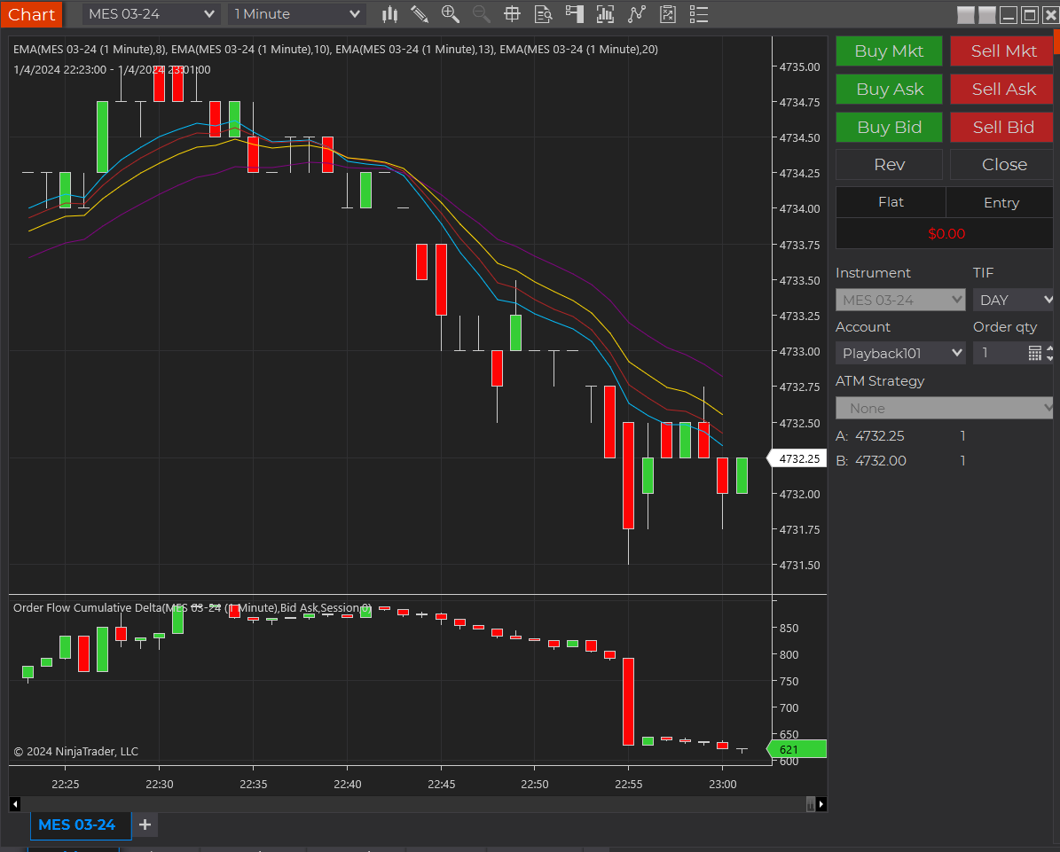Viewport: 1060px width, 852px height.
Task: Click the Sell Bid button
Action: (x=1002, y=127)
